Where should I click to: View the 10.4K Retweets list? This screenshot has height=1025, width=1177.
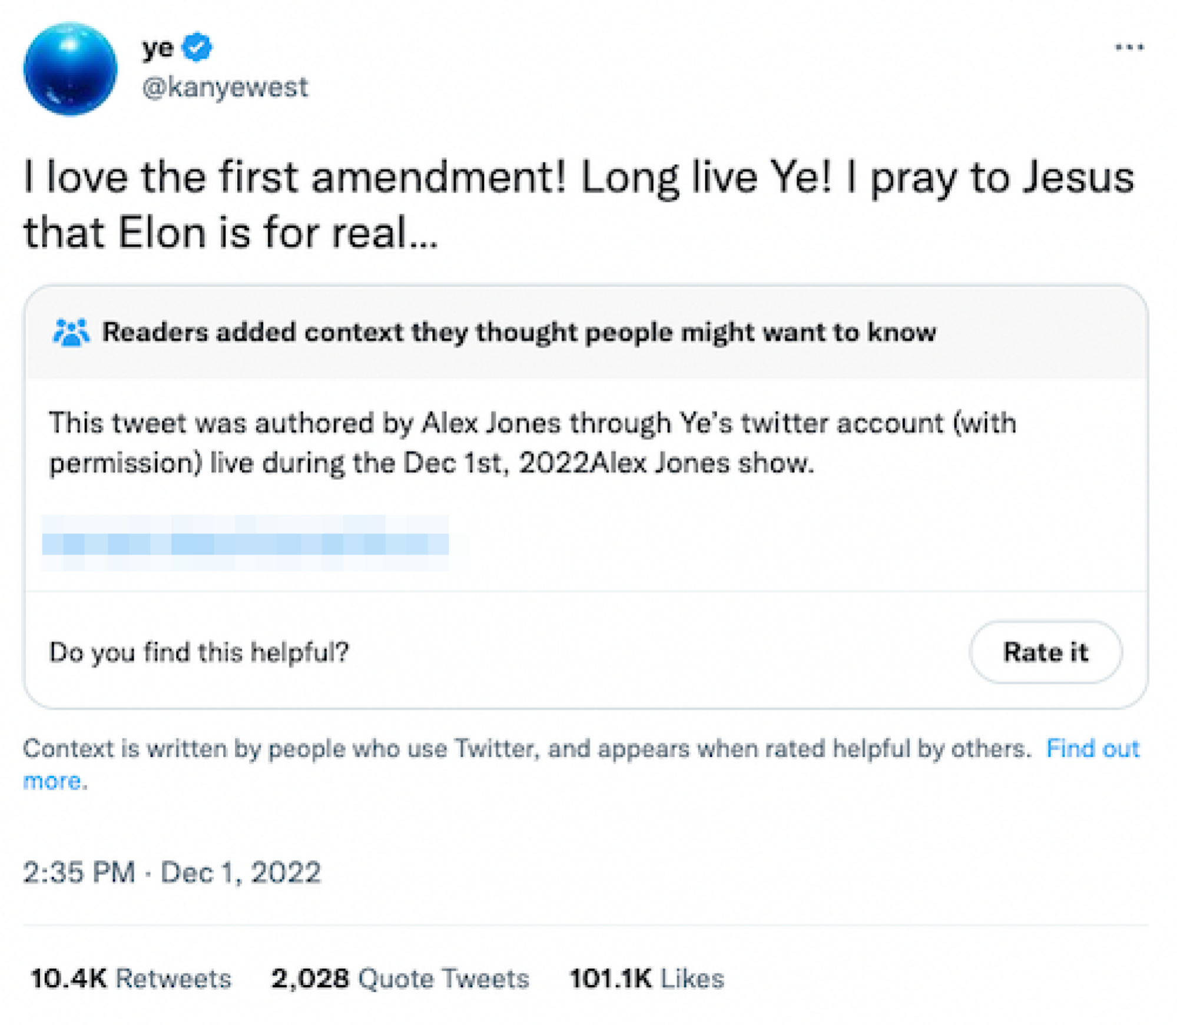pyautogui.click(x=132, y=977)
